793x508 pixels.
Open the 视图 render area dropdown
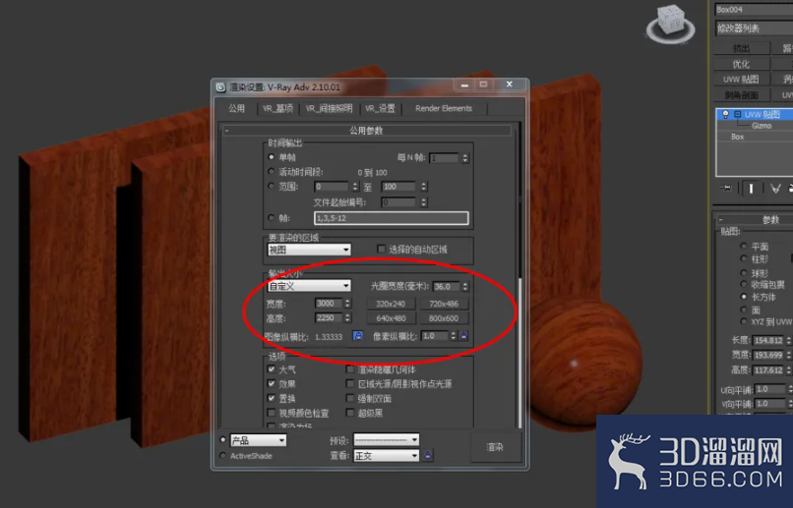click(x=309, y=250)
